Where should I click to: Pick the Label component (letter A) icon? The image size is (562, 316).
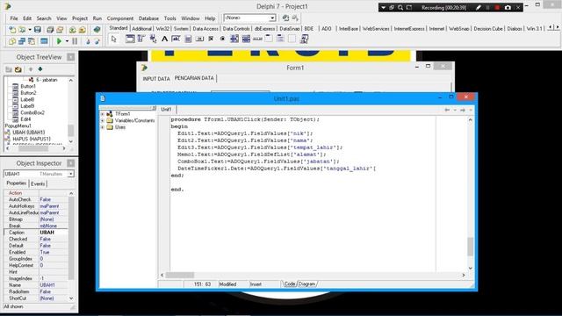[x=164, y=39]
